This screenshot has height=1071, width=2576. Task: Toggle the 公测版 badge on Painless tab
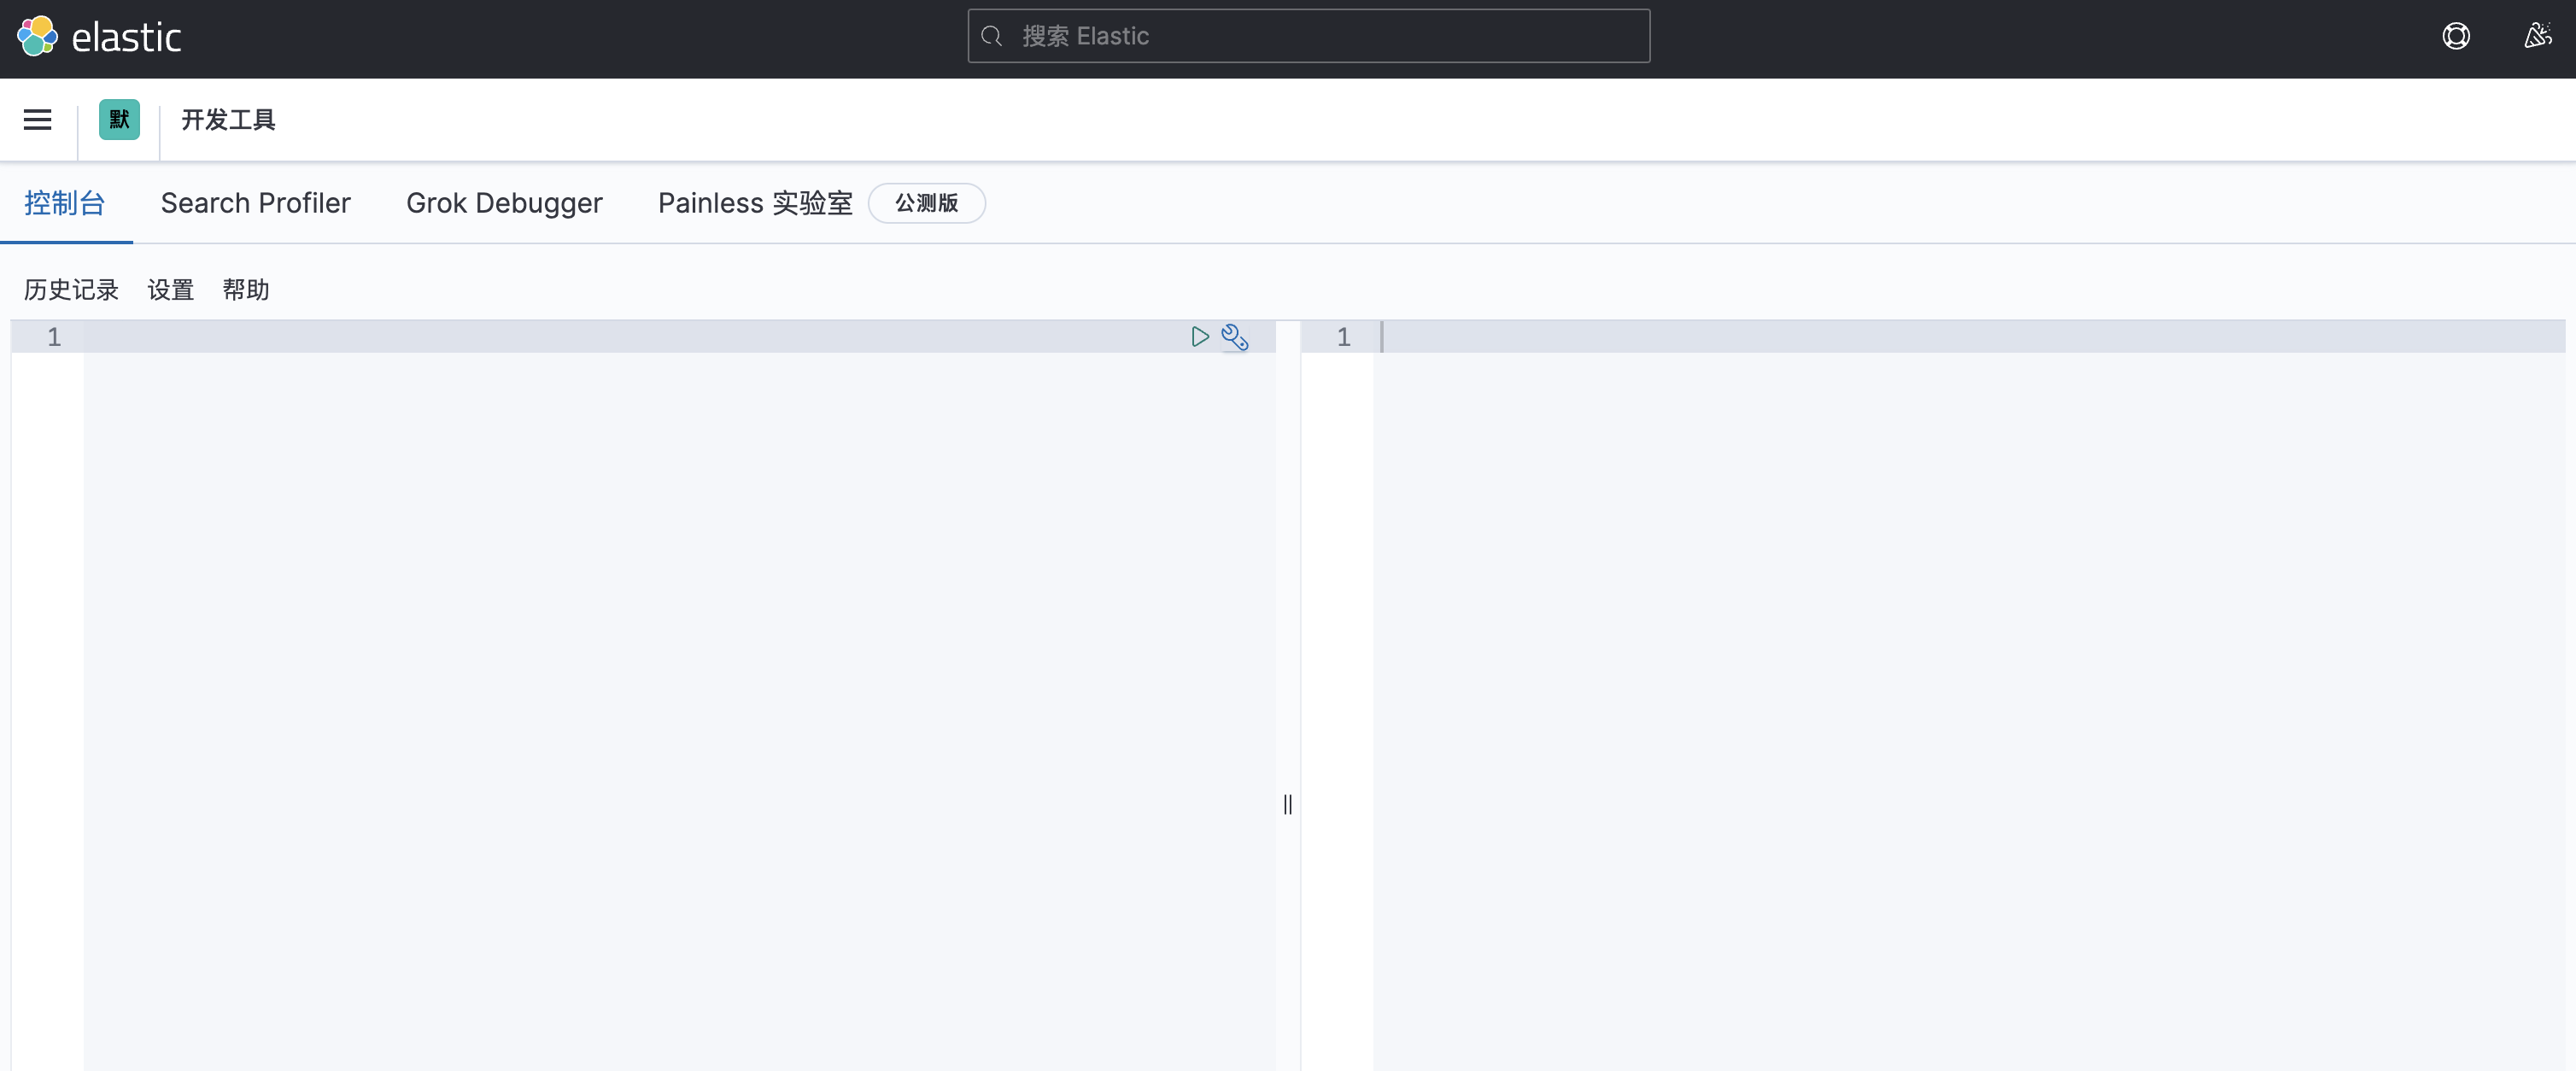coord(925,202)
